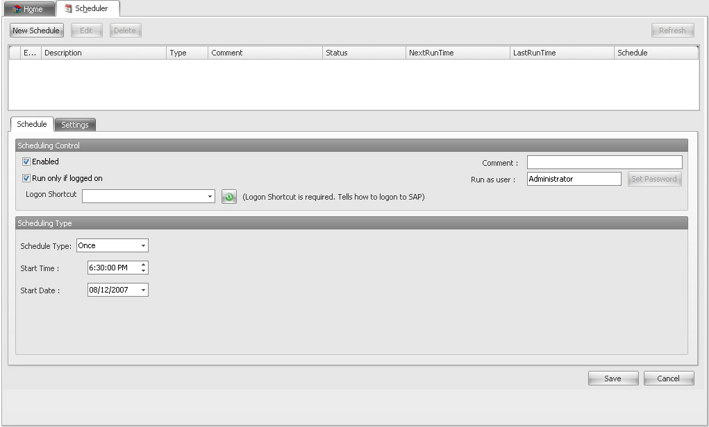Click the Status column header
Screen dimensions: 709x427
(x=364, y=53)
